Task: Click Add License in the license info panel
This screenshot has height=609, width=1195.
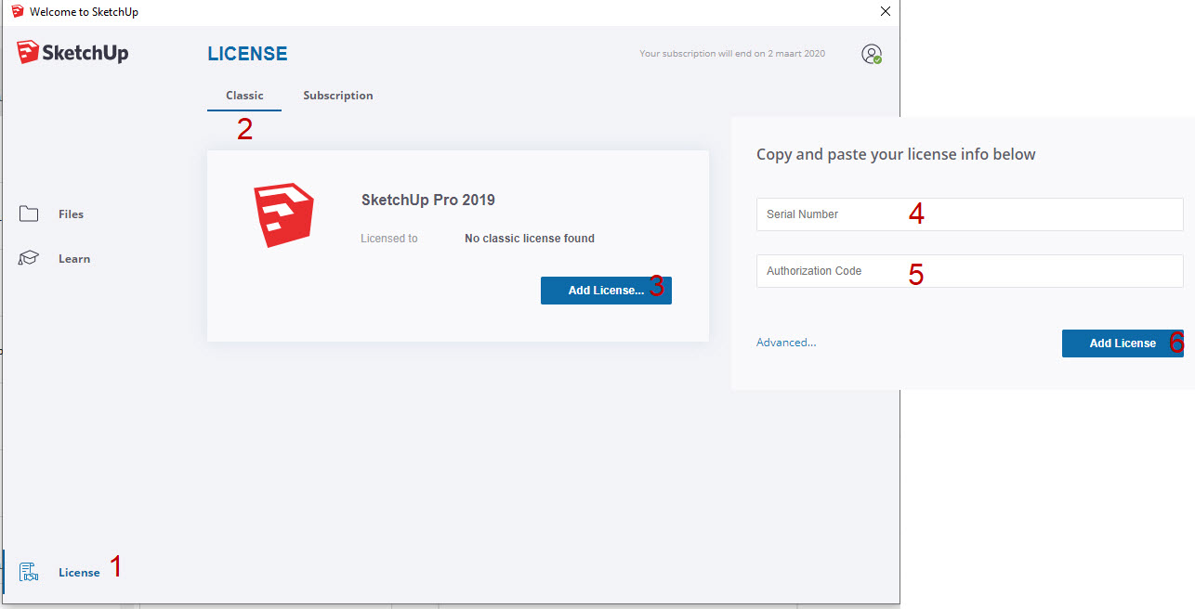Action: [x=1123, y=343]
